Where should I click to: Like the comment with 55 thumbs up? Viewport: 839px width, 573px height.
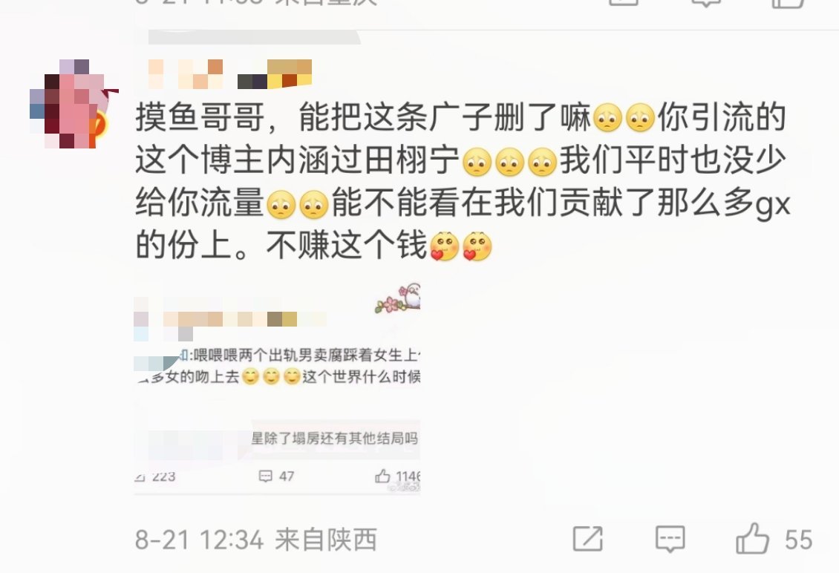[752, 538]
